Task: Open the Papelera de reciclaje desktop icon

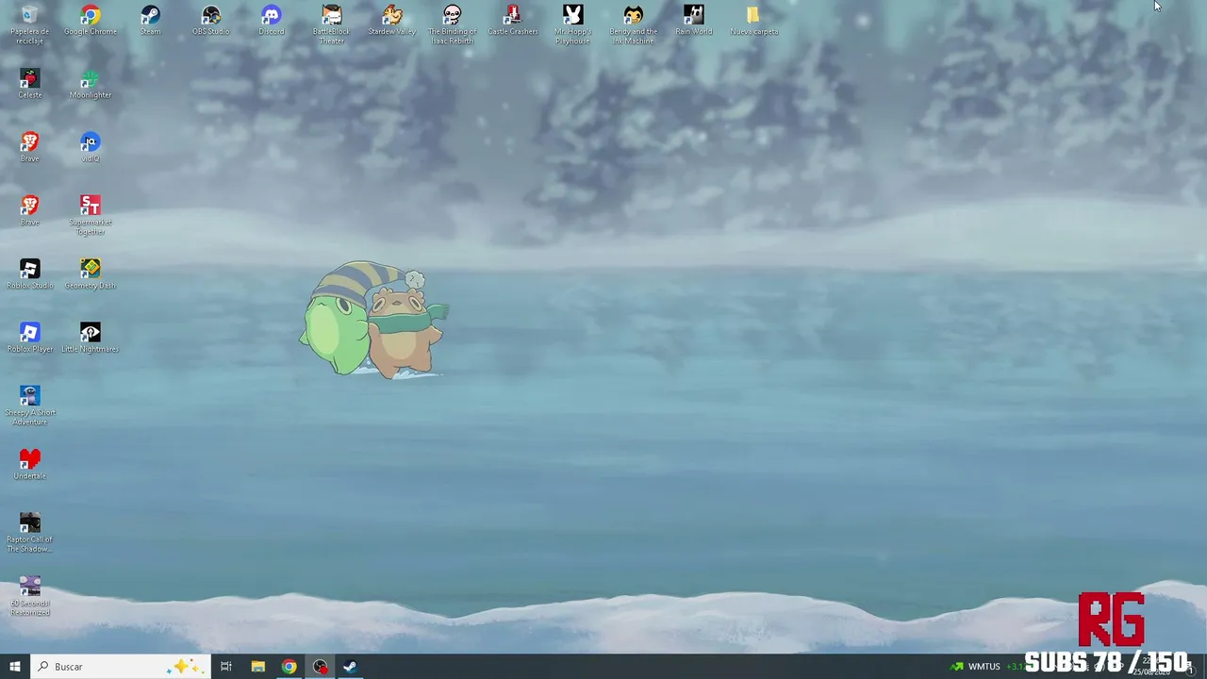Action: (29, 25)
